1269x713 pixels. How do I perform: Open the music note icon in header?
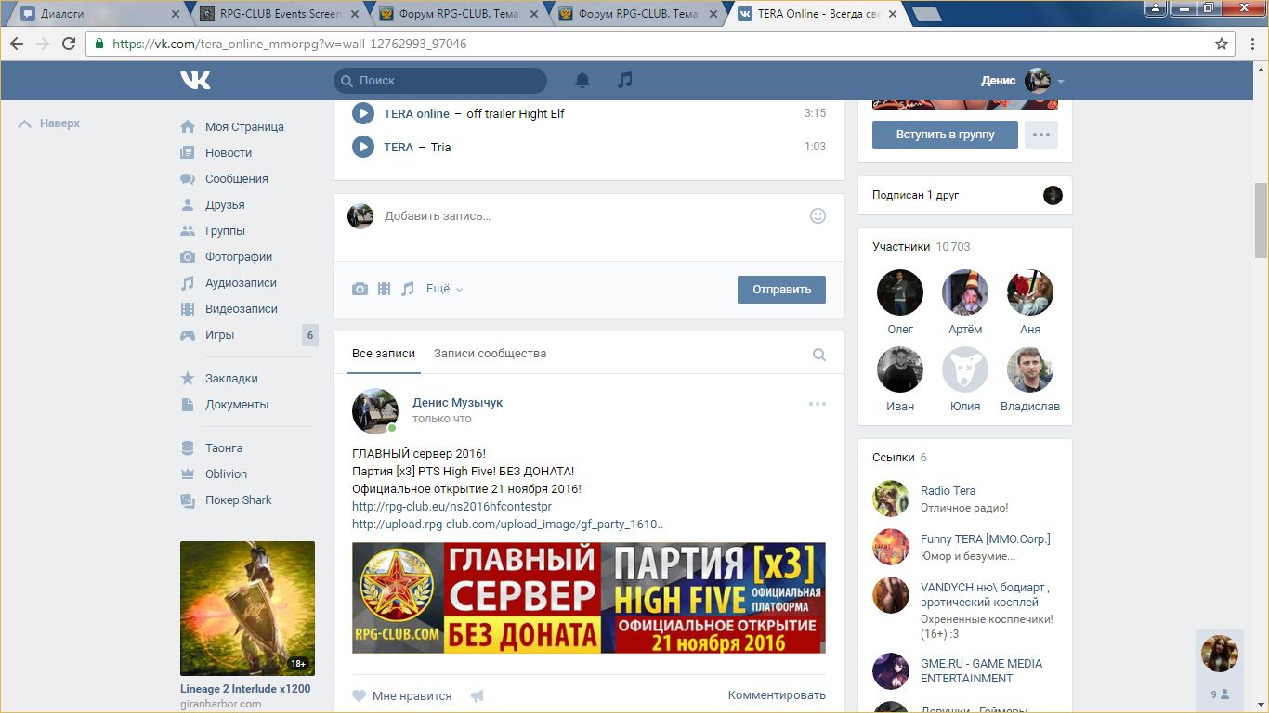coord(625,81)
